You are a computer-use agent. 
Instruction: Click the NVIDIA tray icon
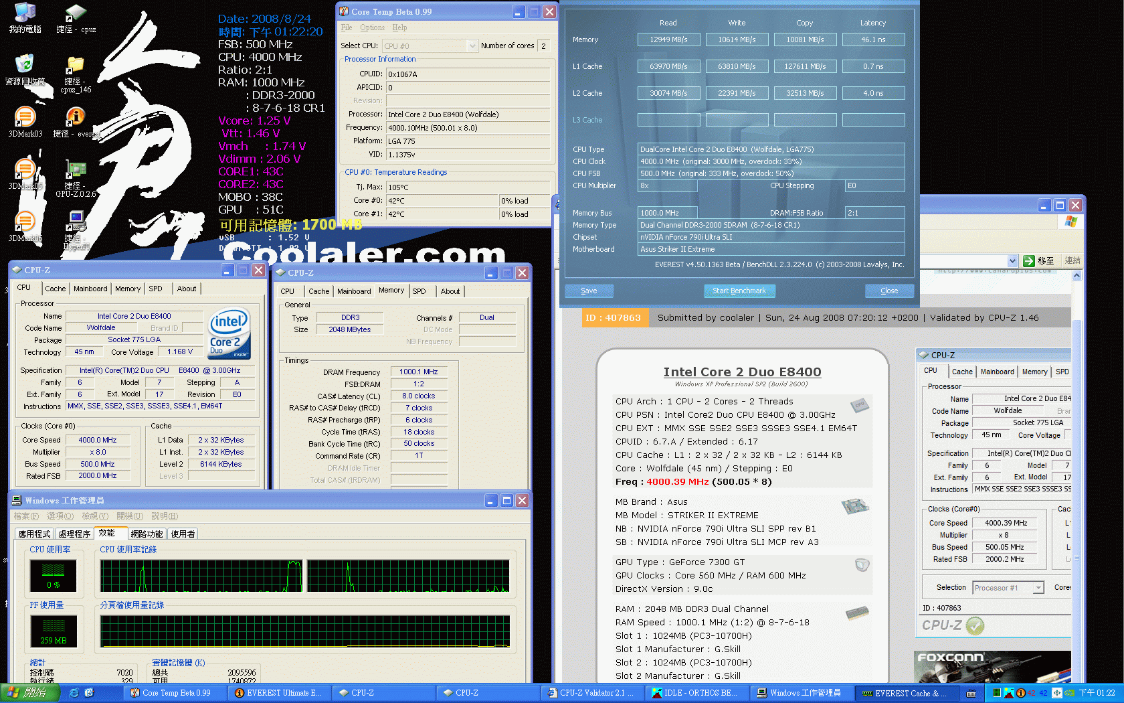pyautogui.click(x=1069, y=693)
